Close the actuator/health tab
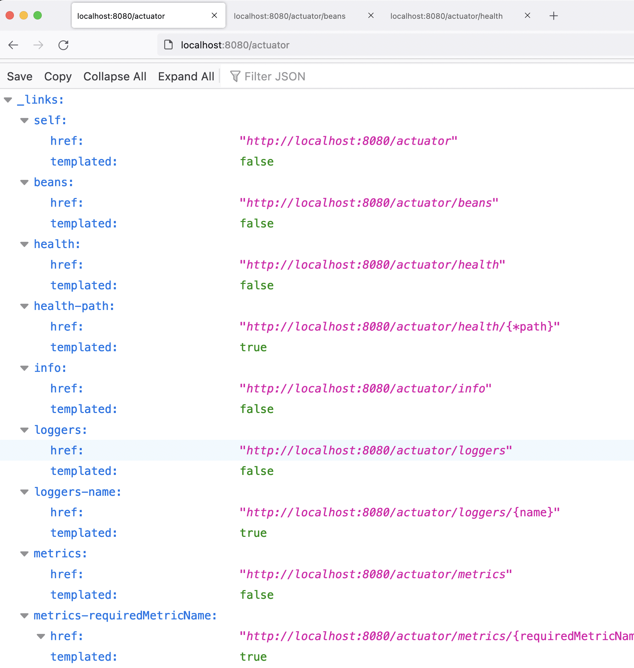The image size is (634, 668). tap(528, 16)
